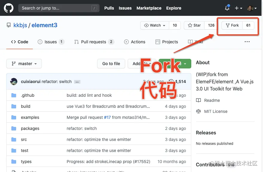Open the src folder
This screenshot has height=172, width=263.
click(24, 139)
